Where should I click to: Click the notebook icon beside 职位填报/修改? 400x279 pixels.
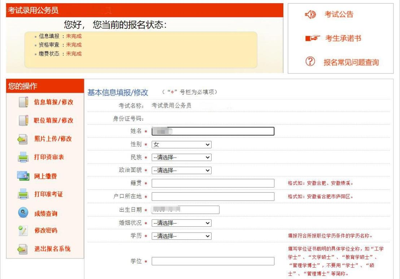23,120
